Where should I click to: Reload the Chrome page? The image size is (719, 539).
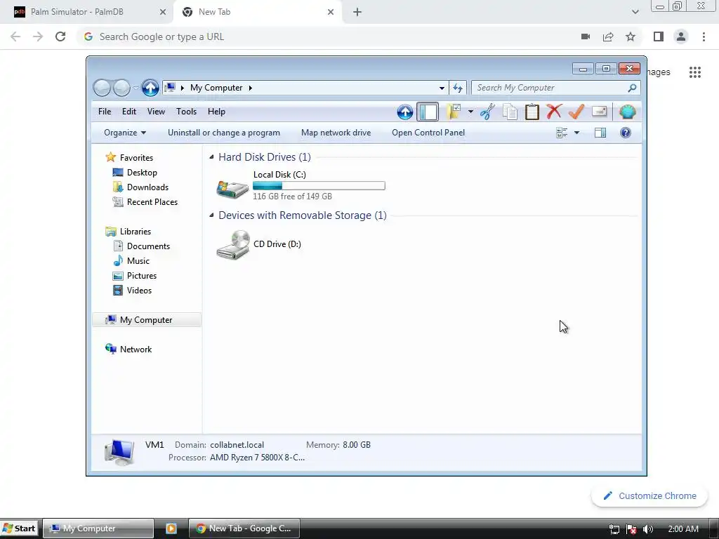[x=60, y=36]
